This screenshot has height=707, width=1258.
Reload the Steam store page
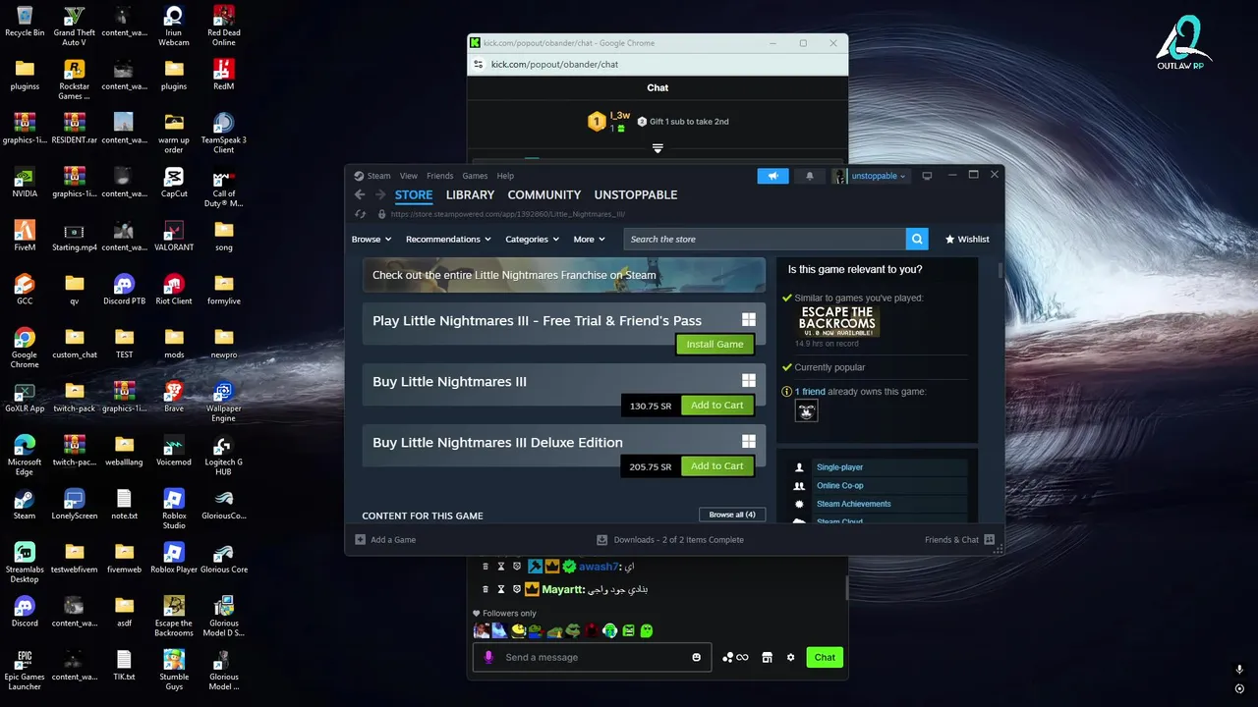(360, 214)
